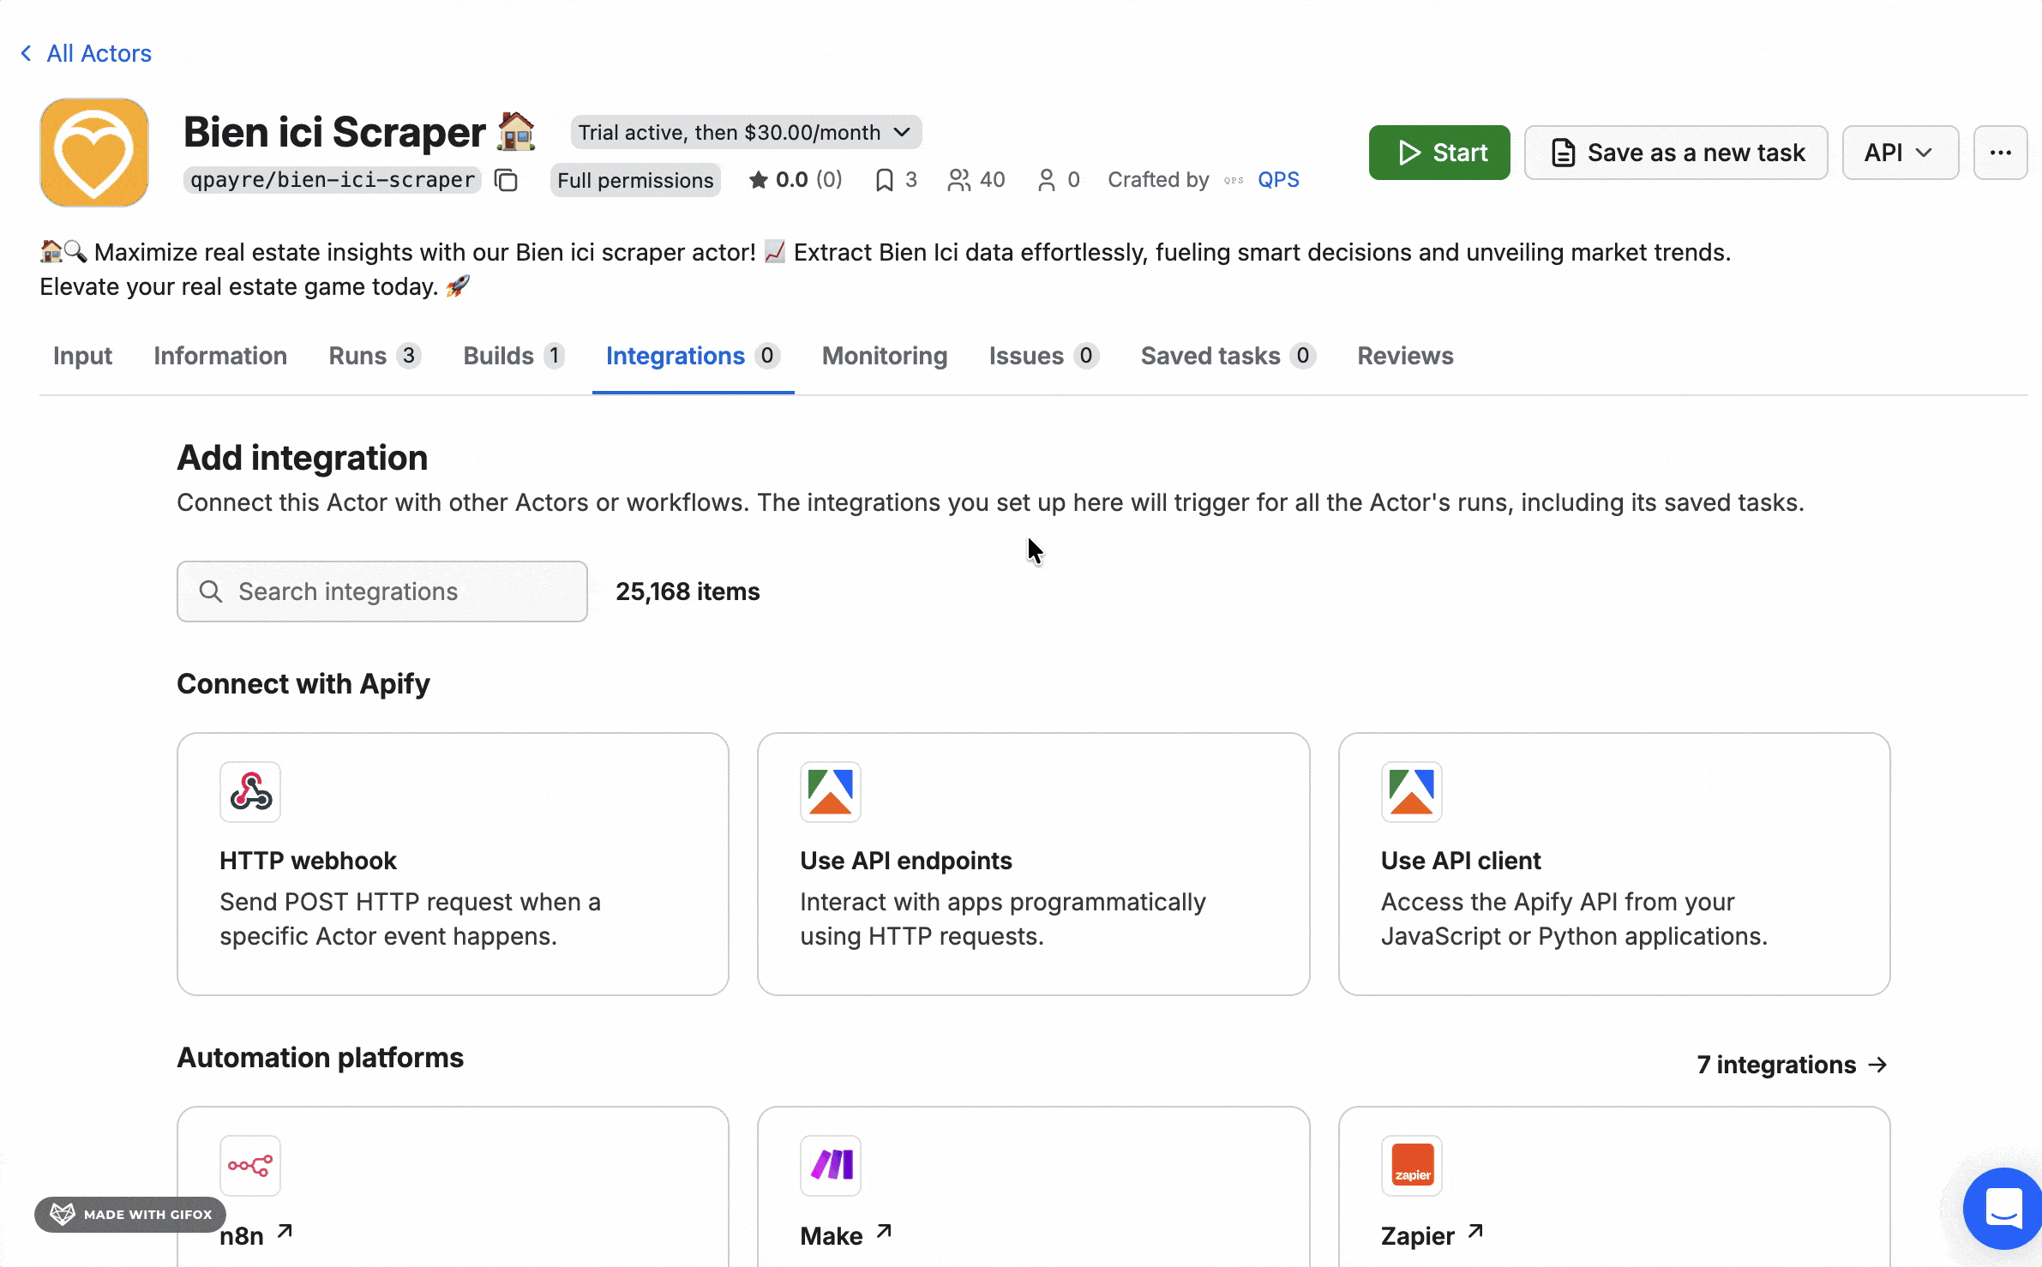Open the n8n automation platform icon
This screenshot has height=1267, width=2042.
pyautogui.click(x=249, y=1165)
